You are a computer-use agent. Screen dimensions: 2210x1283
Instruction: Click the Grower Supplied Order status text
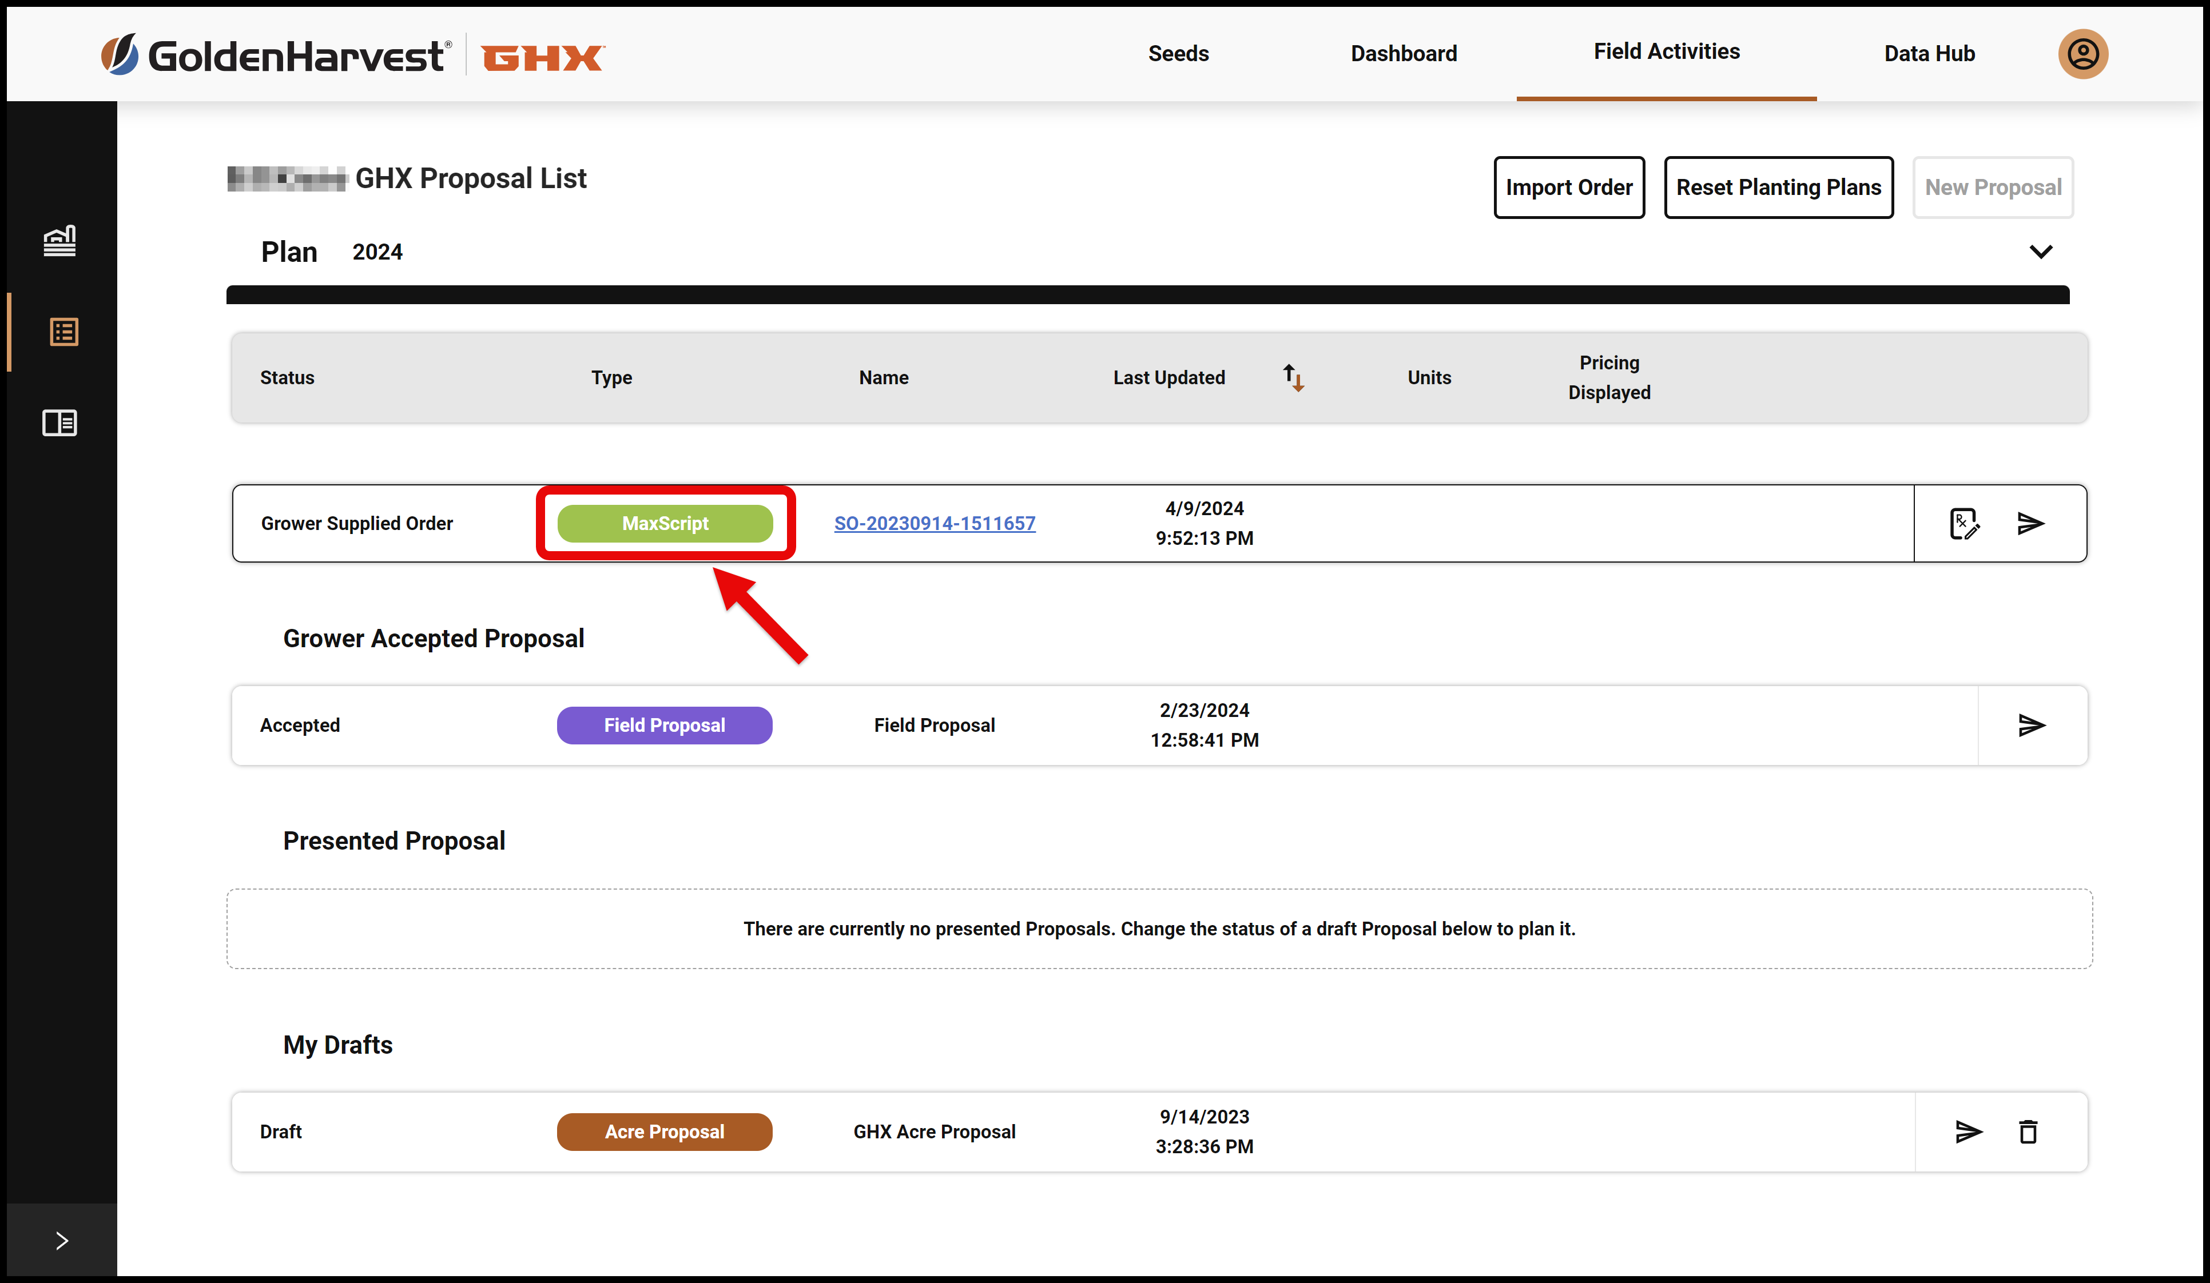(357, 524)
